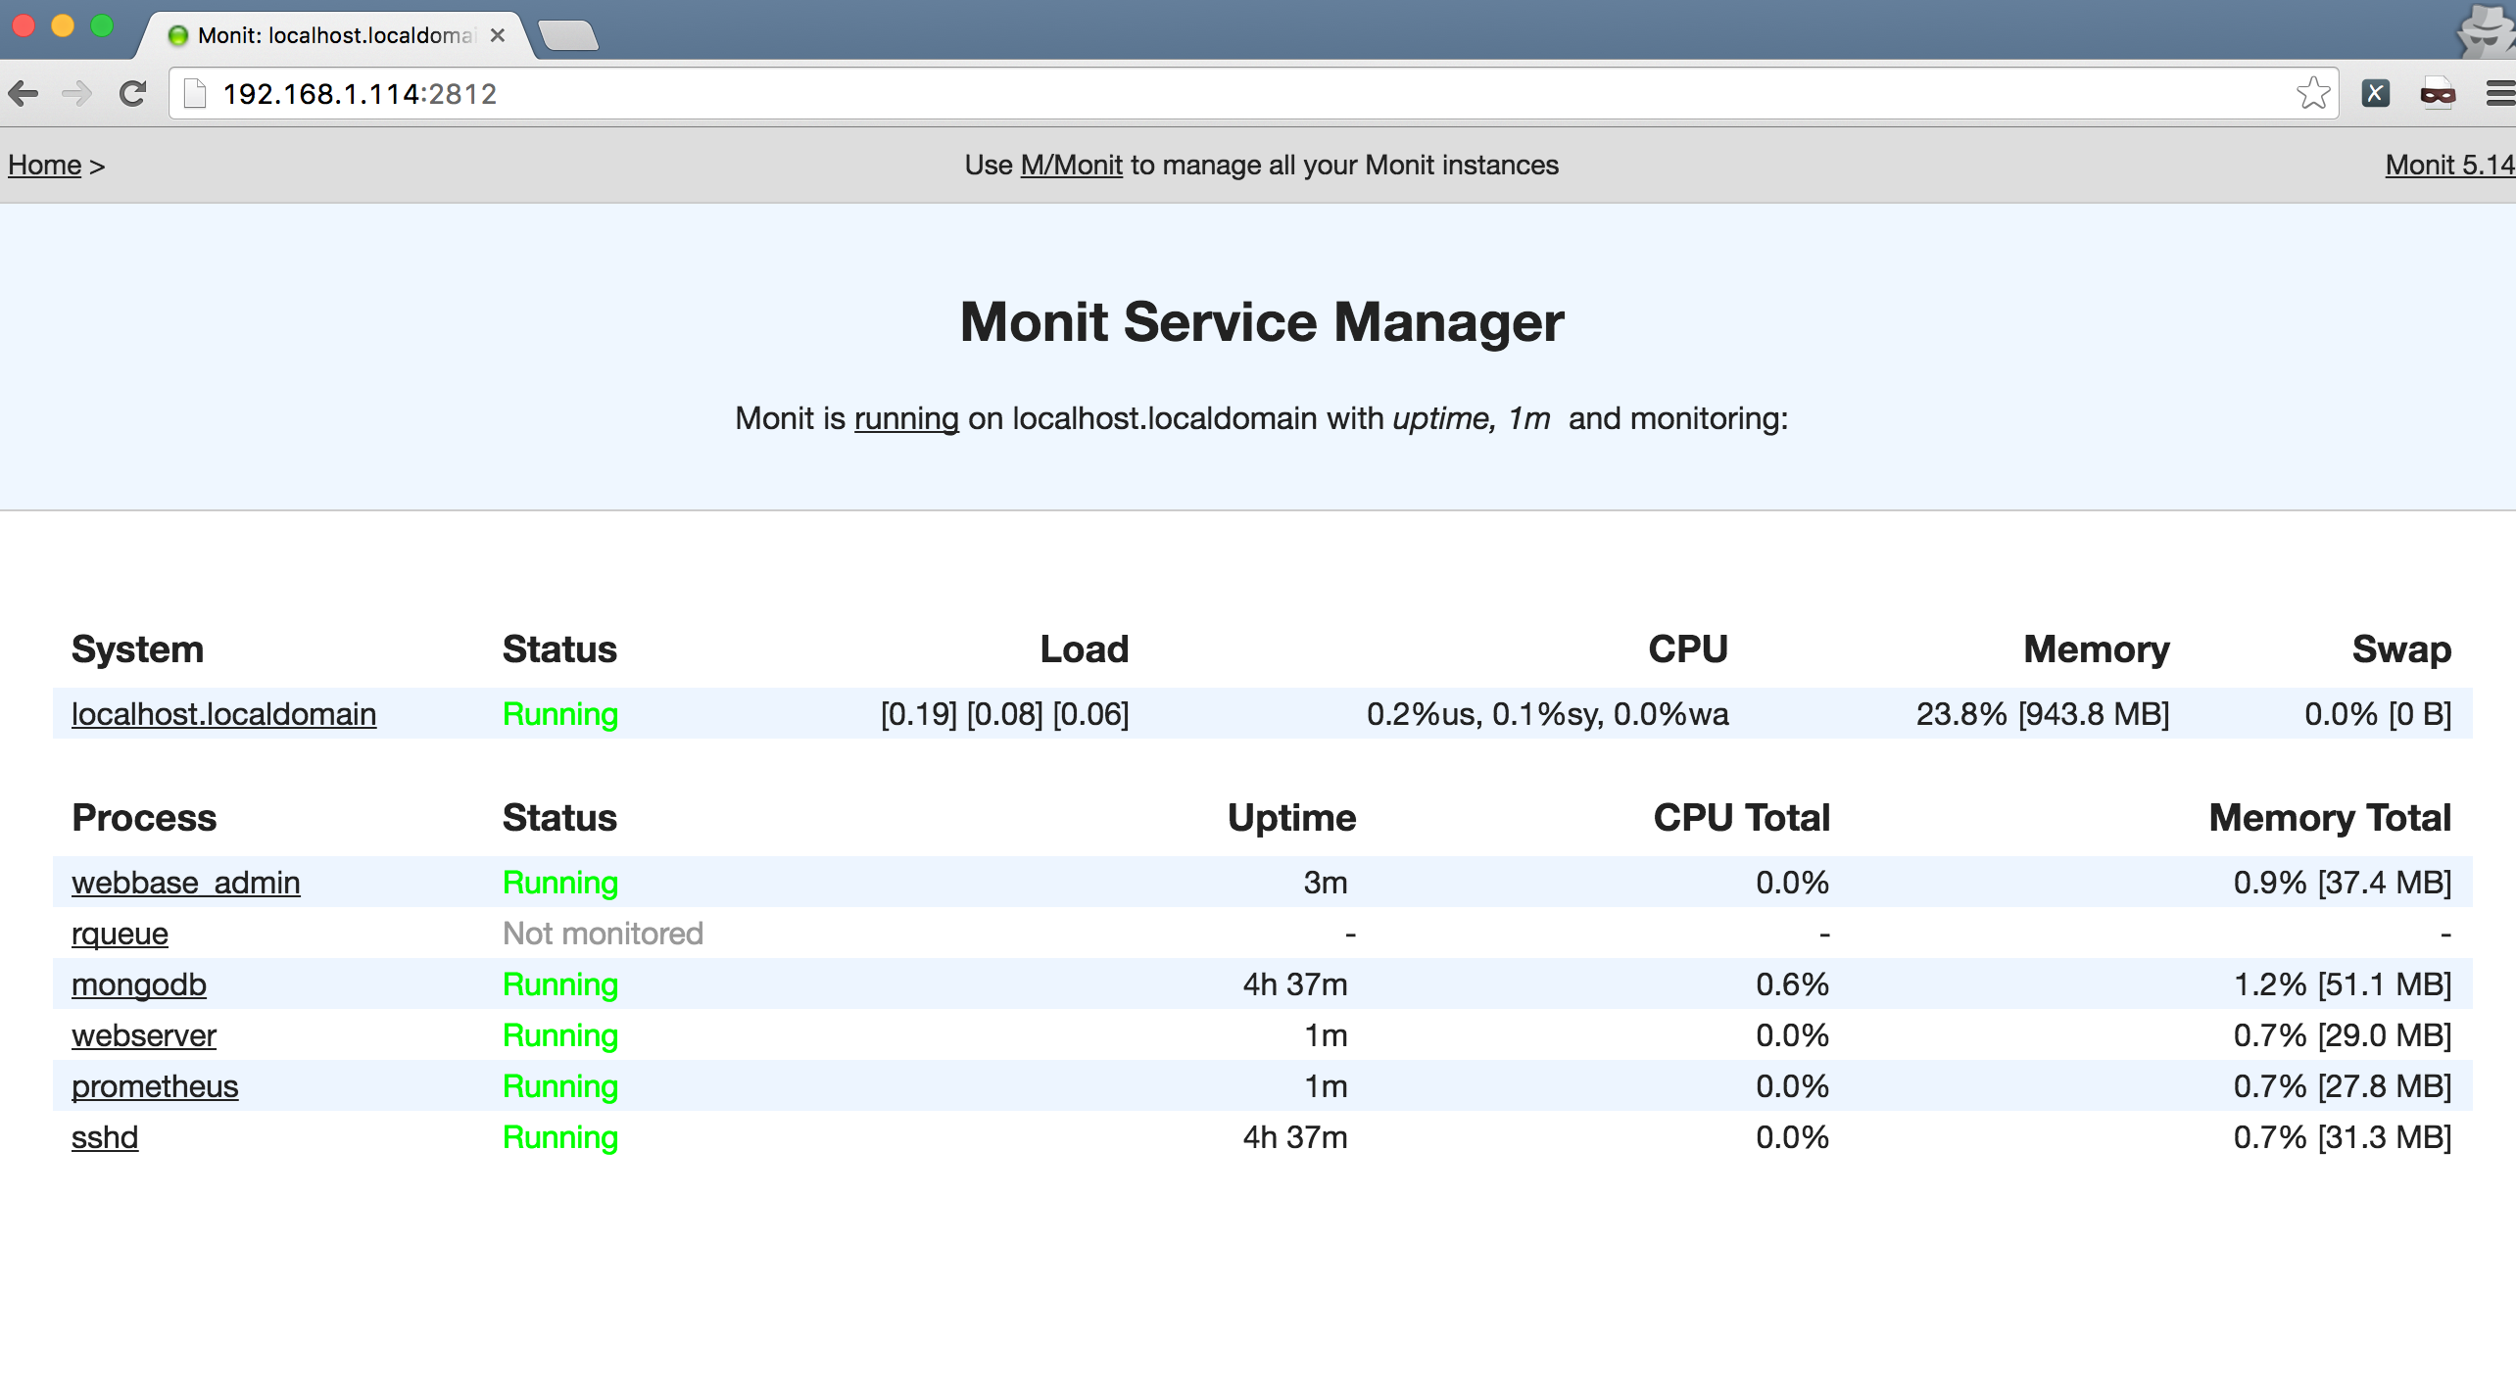This screenshot has width=2516, height=1391.
Task: Click the Running status of localhost.localdomain
Action: click(x=560, y=714)
